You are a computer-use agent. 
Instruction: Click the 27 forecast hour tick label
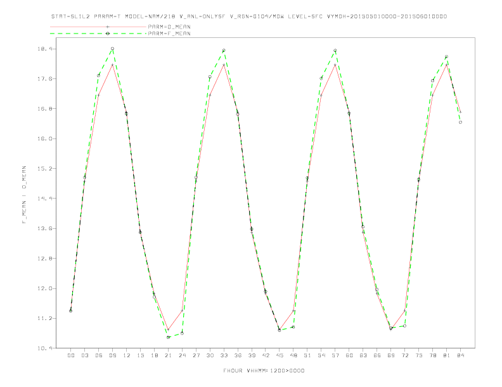196,355
